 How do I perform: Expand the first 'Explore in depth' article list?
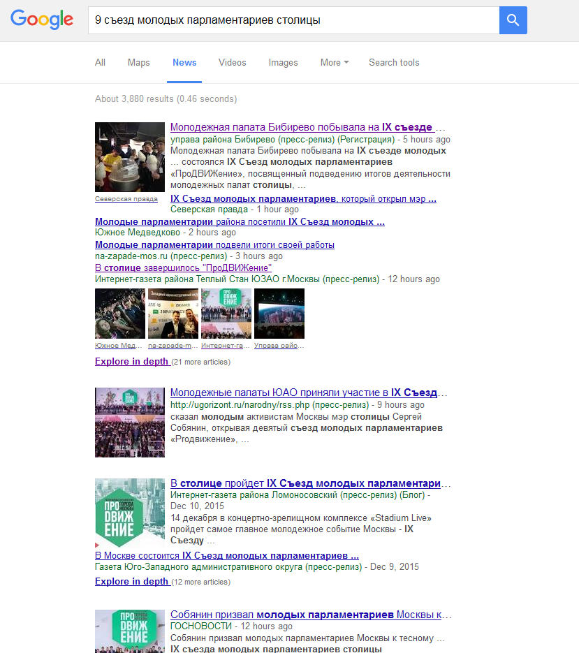click(131, 362)
